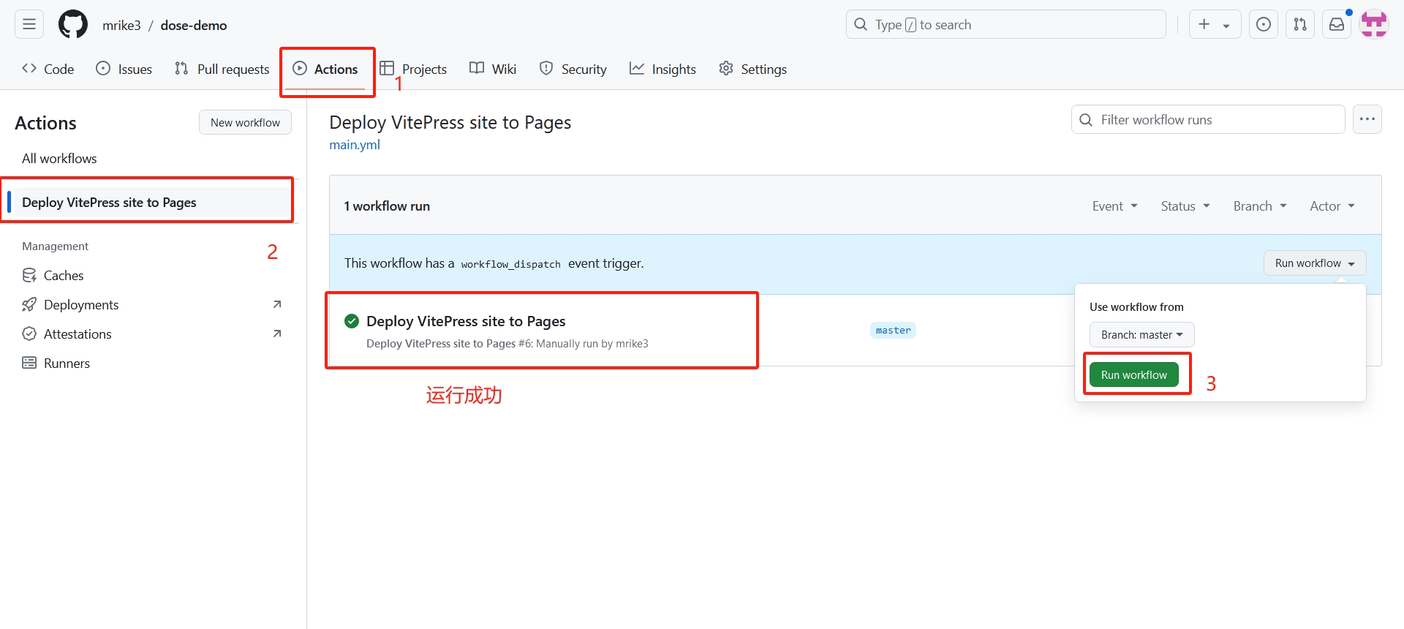
Task: Switch to the Security tab
Action: [x=573, y=69]
